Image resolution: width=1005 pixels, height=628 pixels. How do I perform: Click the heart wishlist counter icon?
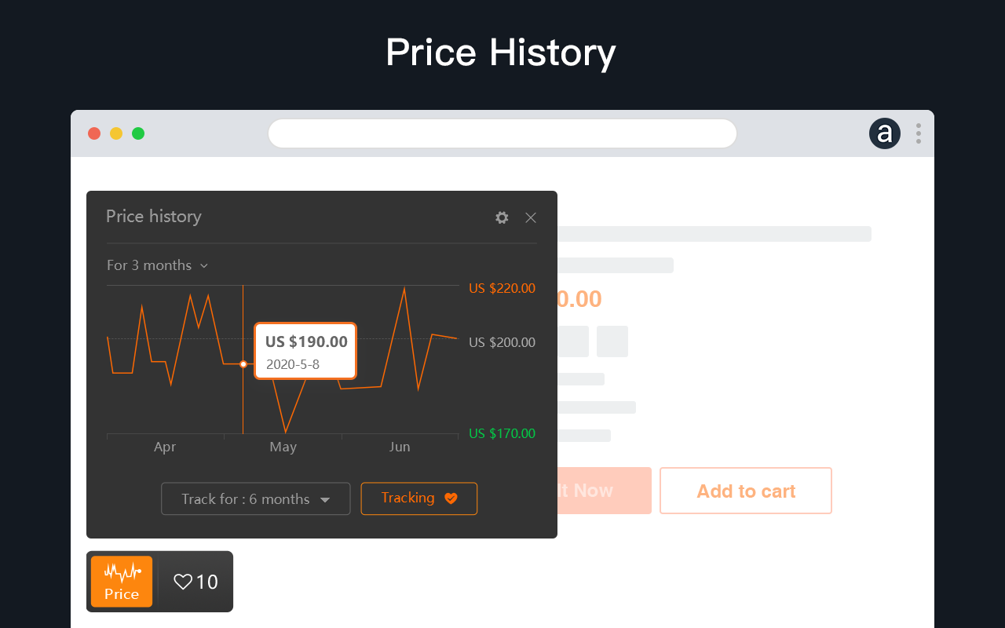coord(183,582)
